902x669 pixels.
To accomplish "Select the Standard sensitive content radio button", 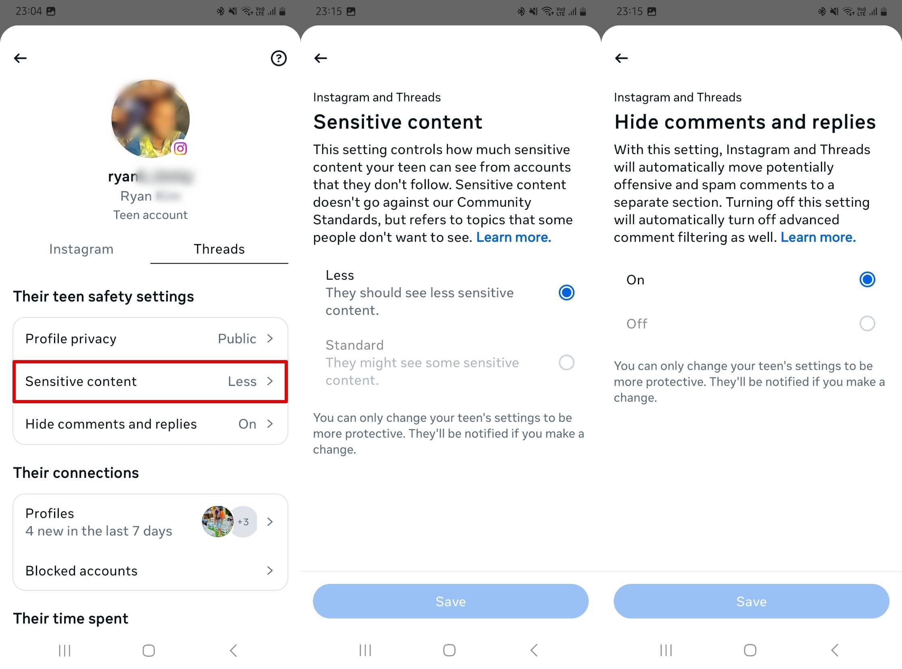I will (567, 363).
